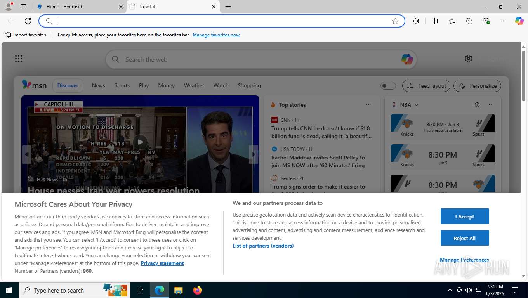528x298 pixels.
Task: Launch Firefox from taskbar
Action: point(198,290)
